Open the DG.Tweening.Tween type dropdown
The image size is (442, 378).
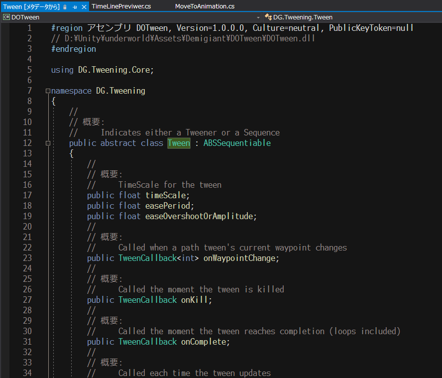pyautogui.click(x=352, y=17)
